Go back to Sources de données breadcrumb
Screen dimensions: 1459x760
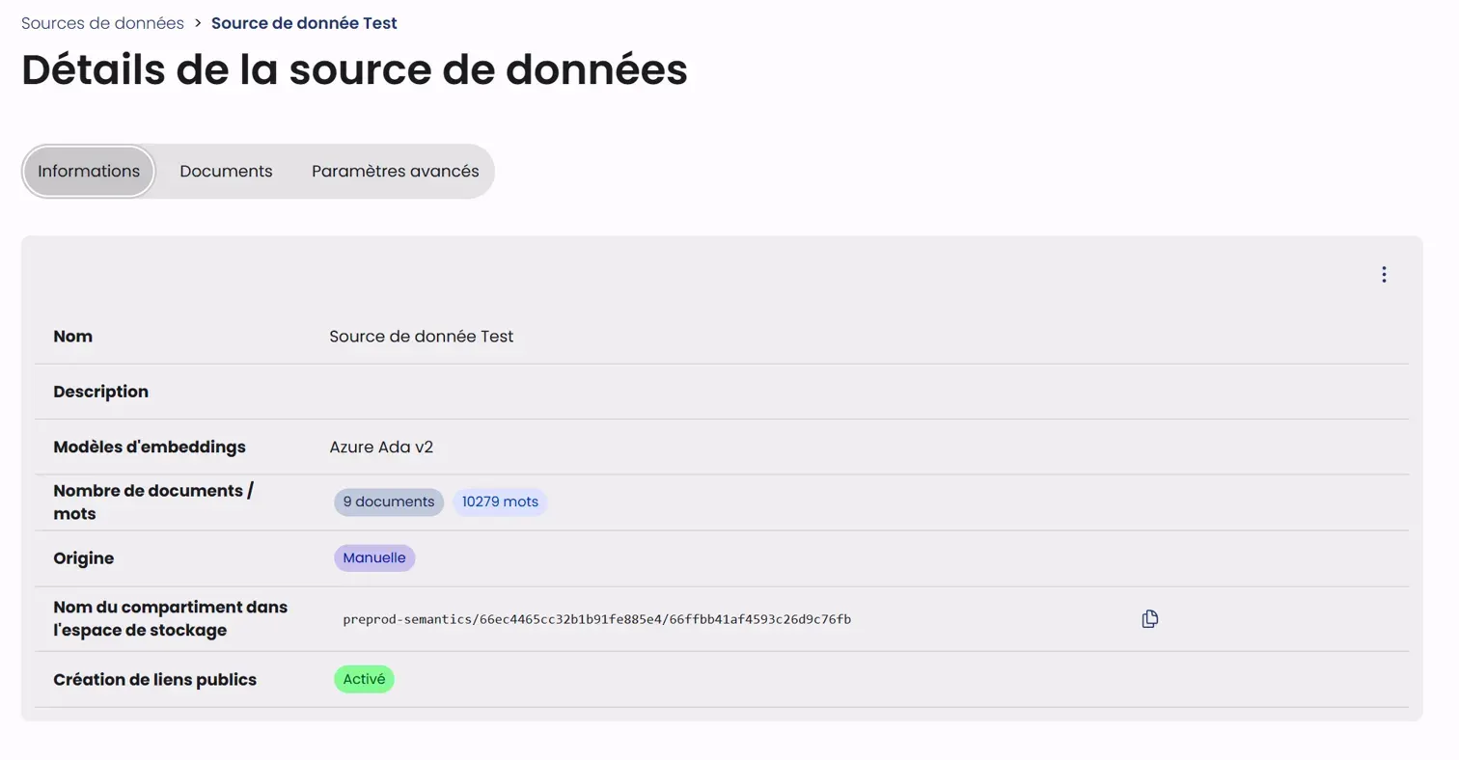click(x=102, y=23)
